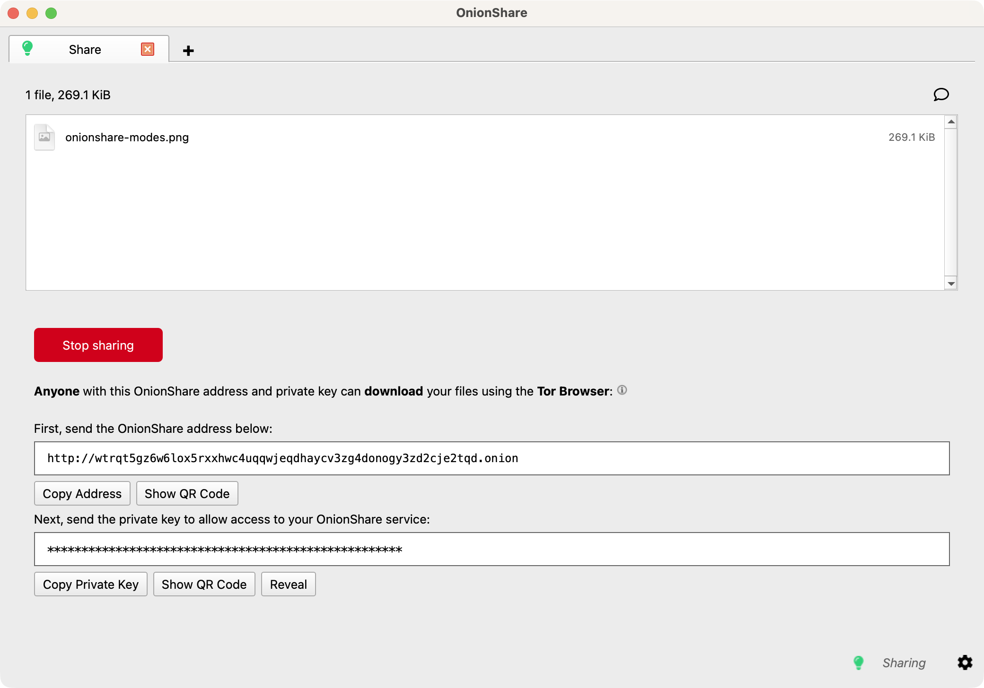Select the Share tab
984x688 pixels.
click(89, 49)
